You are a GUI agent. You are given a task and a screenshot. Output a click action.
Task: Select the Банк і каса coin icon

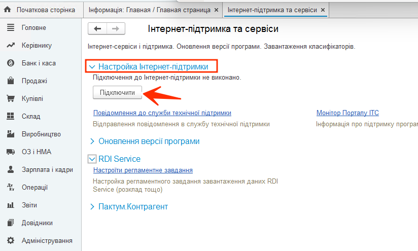click(10, 63)
